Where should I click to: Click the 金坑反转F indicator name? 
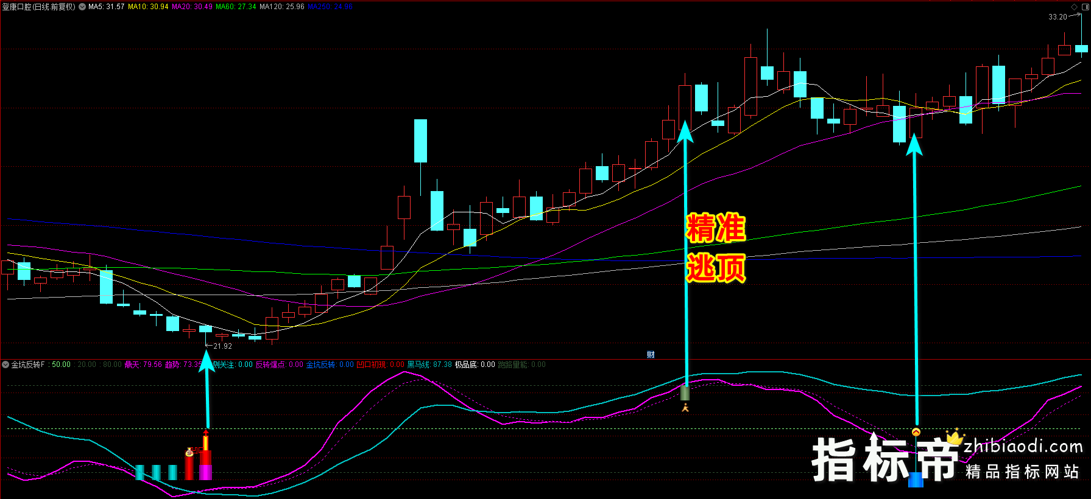click(28, 365)
